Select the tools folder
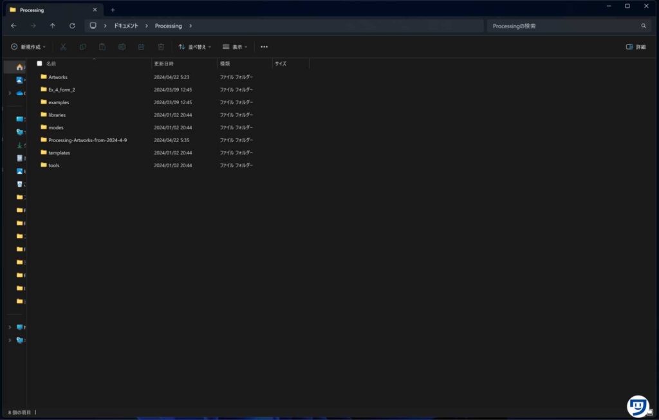The image size is (659, 420). 54,165
